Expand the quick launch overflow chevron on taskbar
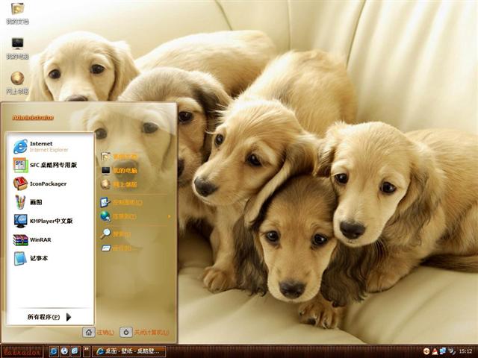478x358 pixels. pos(87,351)
